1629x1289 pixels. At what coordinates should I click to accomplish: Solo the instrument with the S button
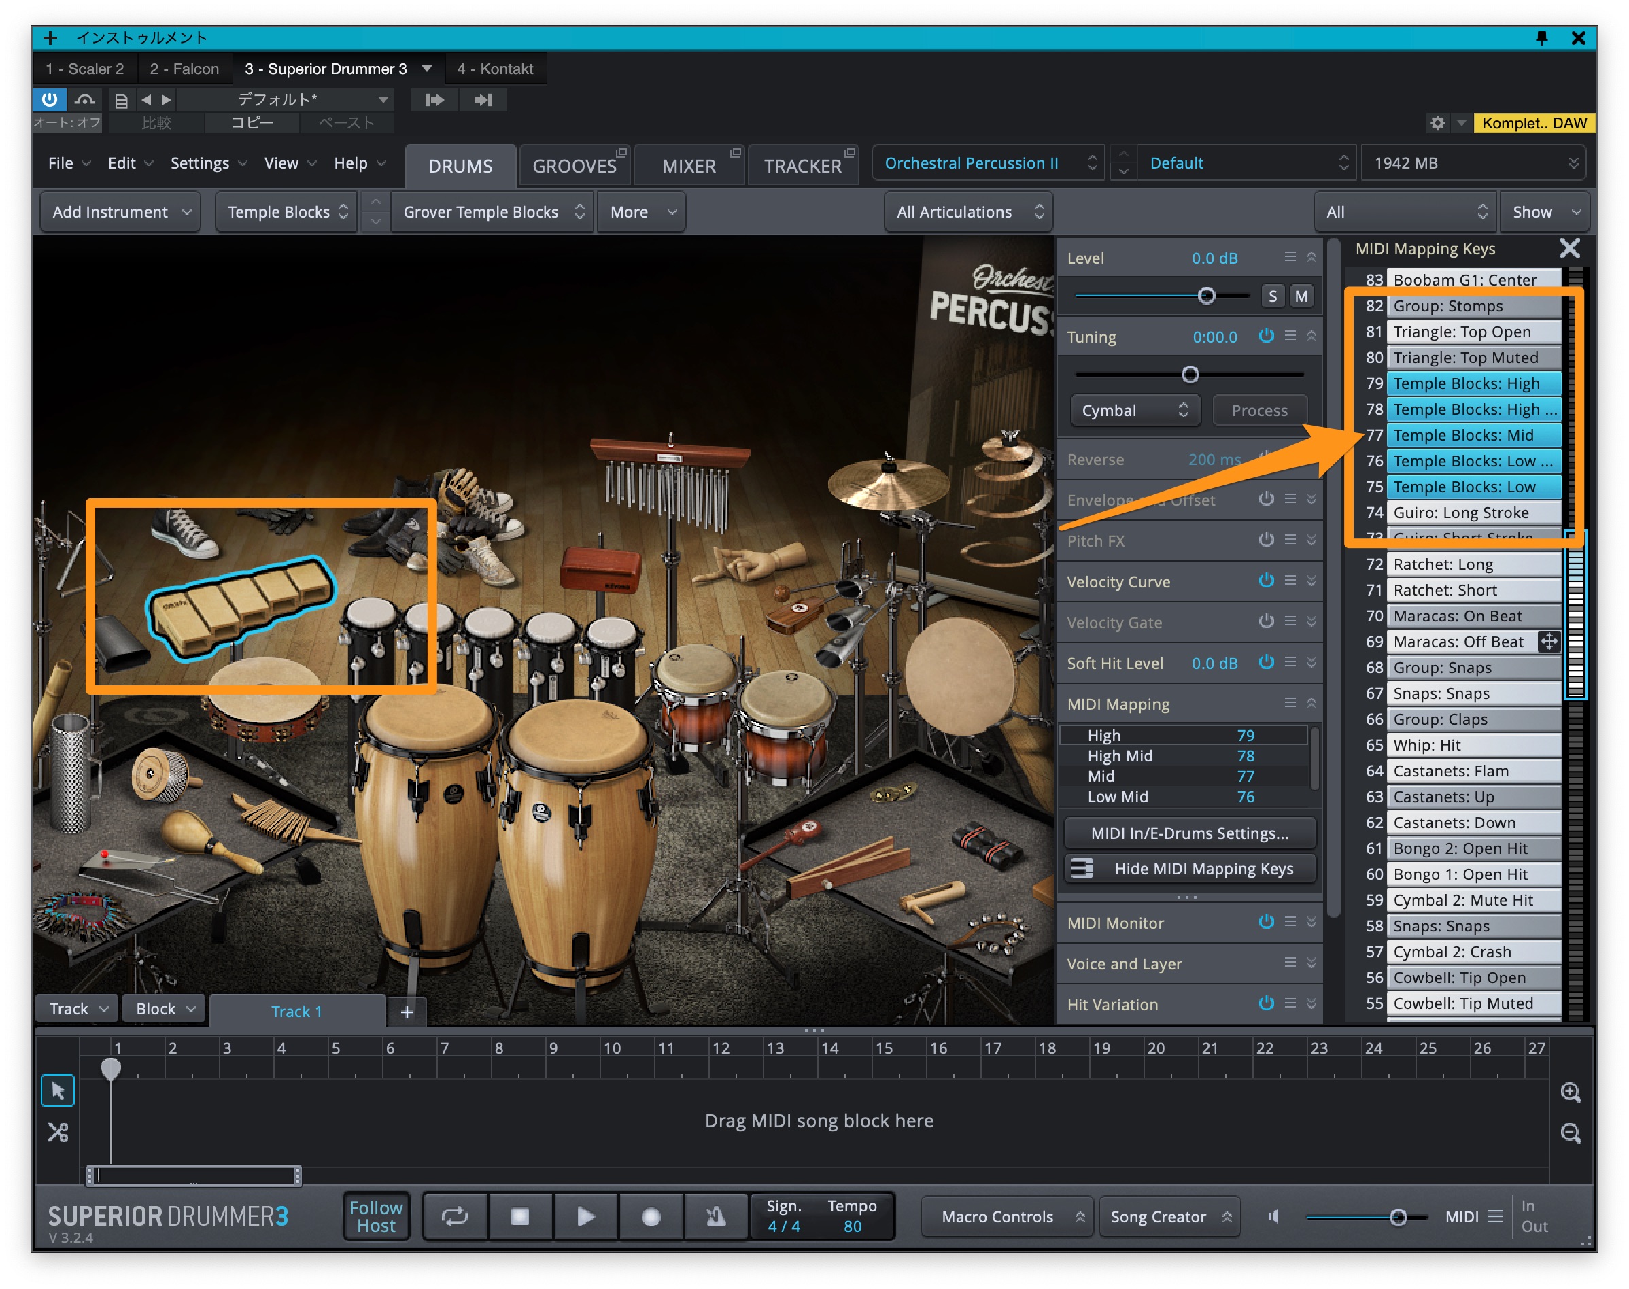(x=1272, y=296)
